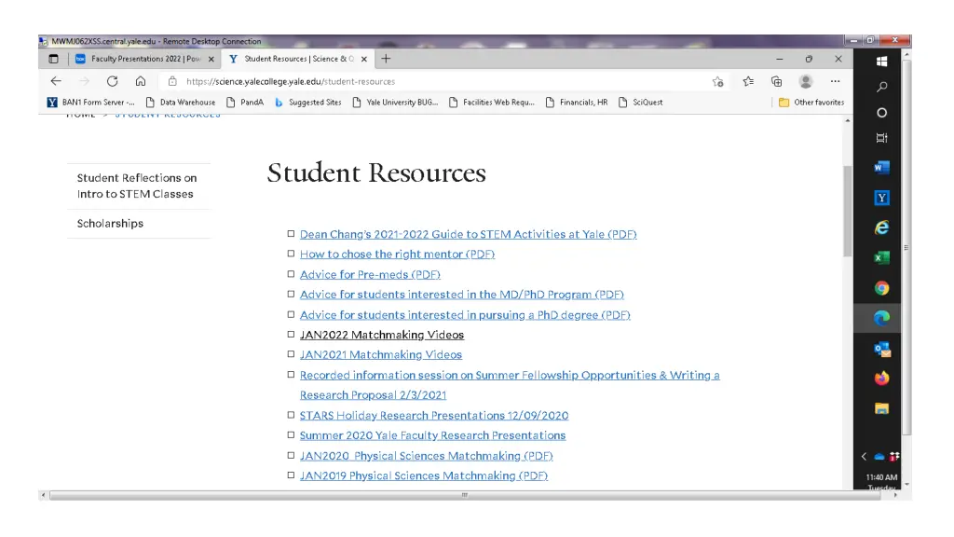Open Advice for Pre-meds PDF
Image resolution: width=954 pixels, height=537 pixels.
[x=370, y=275]
